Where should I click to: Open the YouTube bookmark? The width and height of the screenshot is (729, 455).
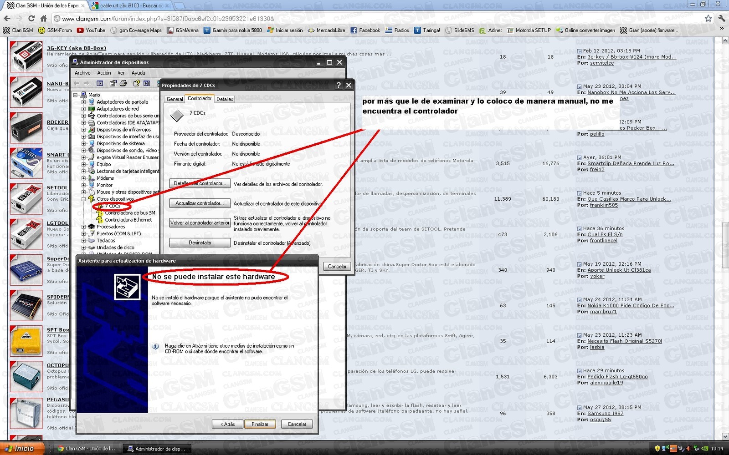(x=91, y=30)
